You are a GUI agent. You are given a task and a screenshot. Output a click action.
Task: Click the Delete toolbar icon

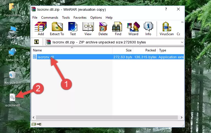[103, 29]
